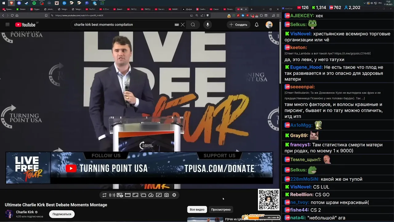Viewport: 394px width, 222px height.
Task: Select the Просмотрено filter chip
Action: (x=221, y=209)
